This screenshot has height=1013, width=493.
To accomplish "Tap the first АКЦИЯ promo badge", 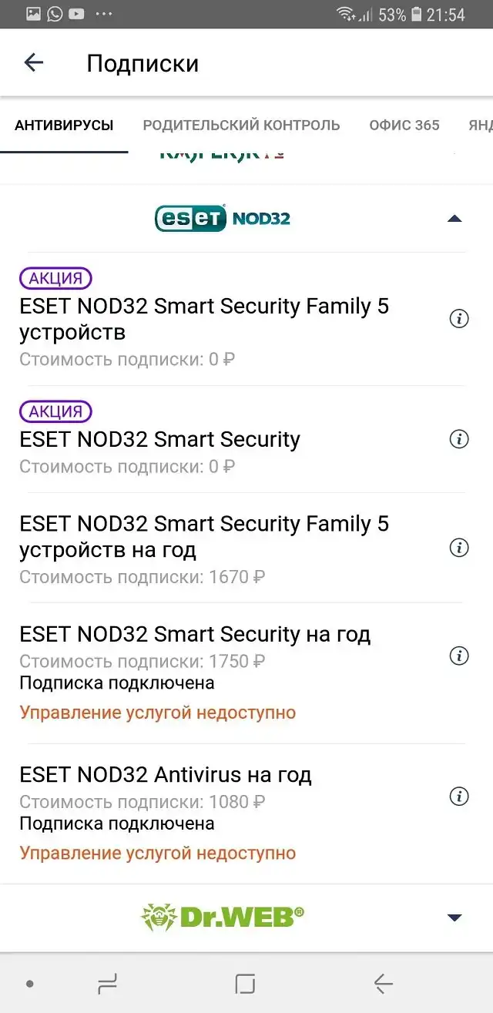I will click(x=55, y=278).
